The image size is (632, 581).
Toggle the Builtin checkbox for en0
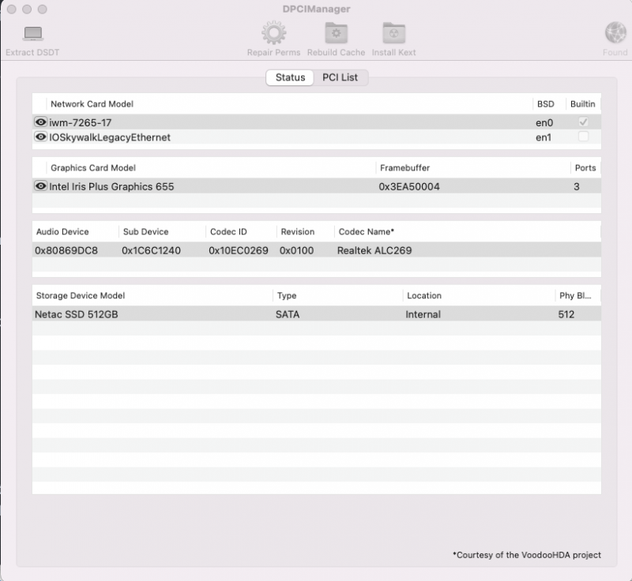point(583,122)
